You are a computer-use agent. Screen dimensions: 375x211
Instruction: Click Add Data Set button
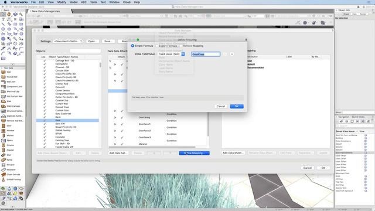coord(118,153)
